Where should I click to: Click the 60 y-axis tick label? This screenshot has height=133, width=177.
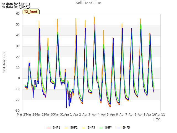(18, 14)
